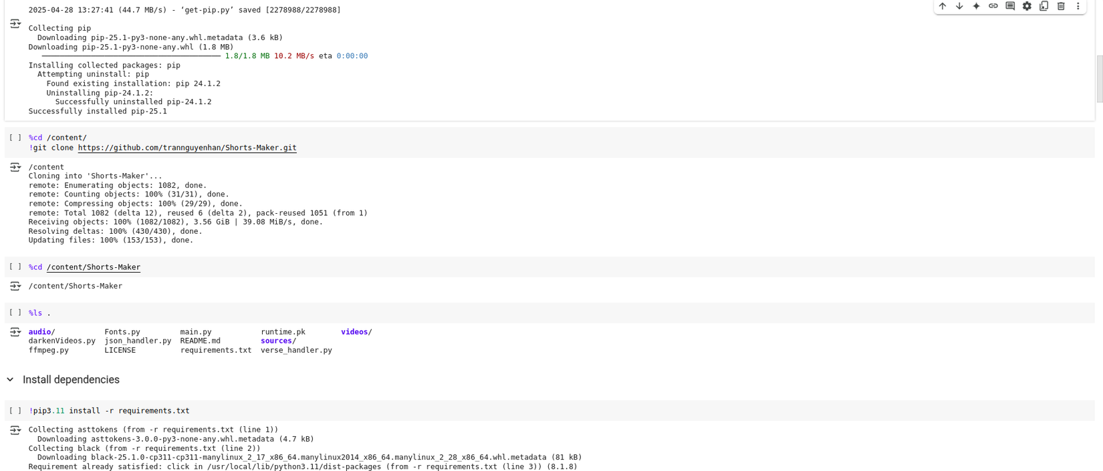The width and height of the screenshot is (1103, 471).
Task: Click 'README.md' in the file listing
Action: (x=200, y=341)
